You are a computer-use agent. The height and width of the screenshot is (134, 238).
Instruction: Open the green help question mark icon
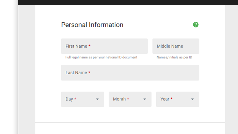[x=195, y=25]
